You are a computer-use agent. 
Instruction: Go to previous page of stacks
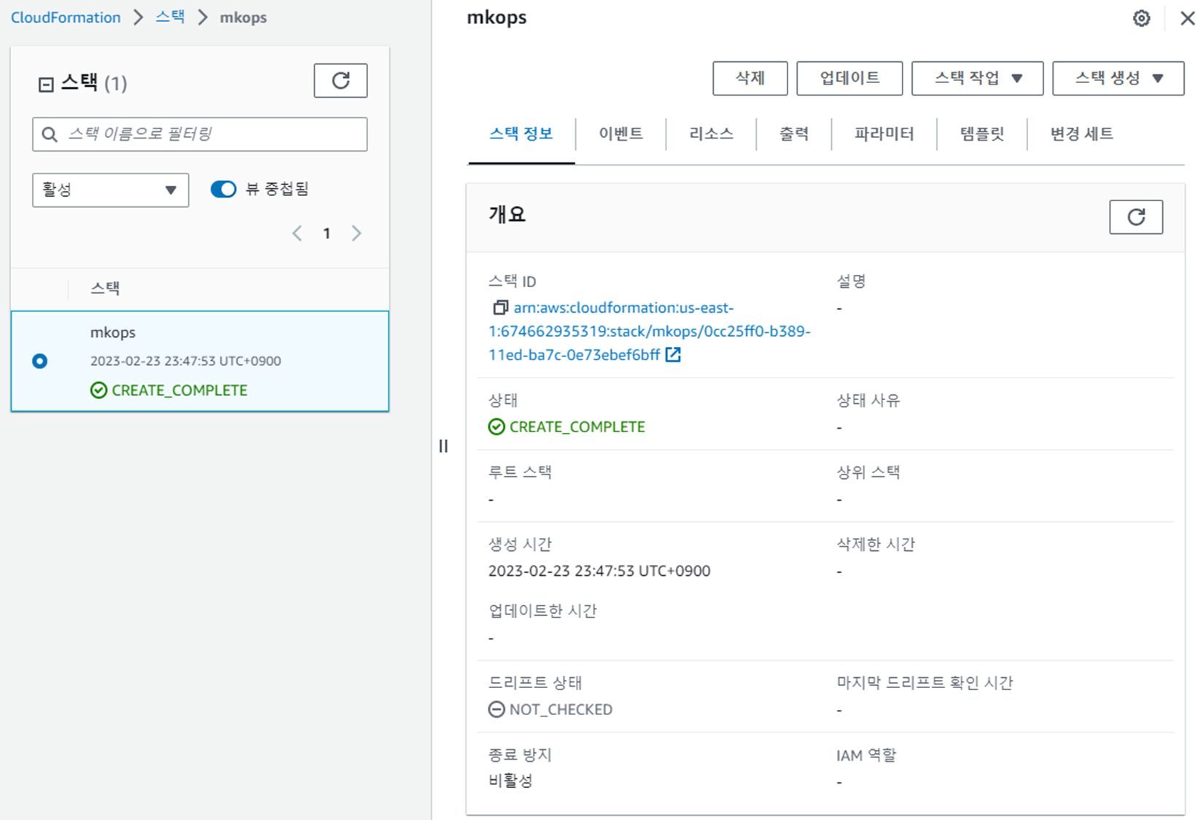(297, 233)
